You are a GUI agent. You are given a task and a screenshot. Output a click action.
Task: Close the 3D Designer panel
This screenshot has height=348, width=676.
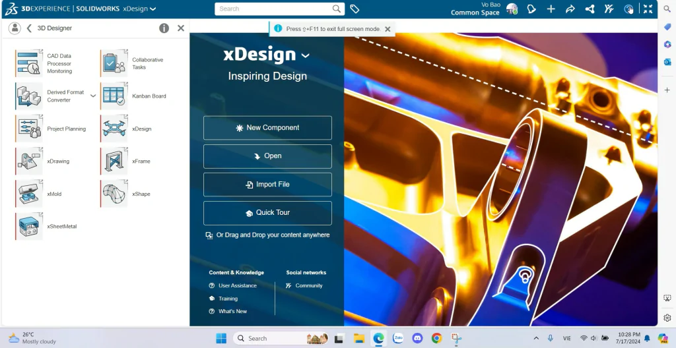pyautogui.click(x=181, y=28)
